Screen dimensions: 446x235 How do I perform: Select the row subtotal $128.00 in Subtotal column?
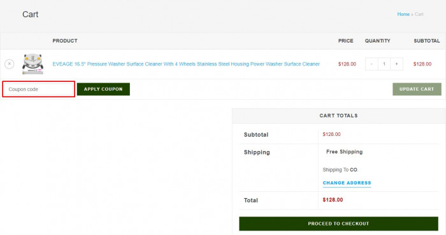click(x=422, y=64)
